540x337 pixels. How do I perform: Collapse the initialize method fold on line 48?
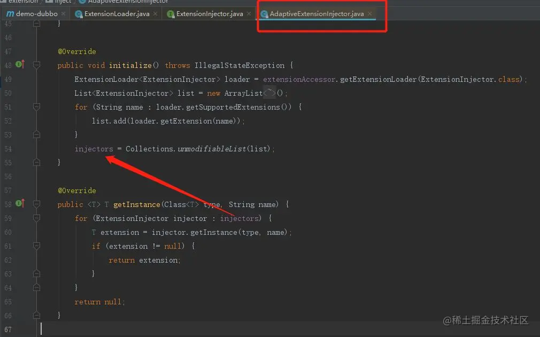click(x=36, y=65)
